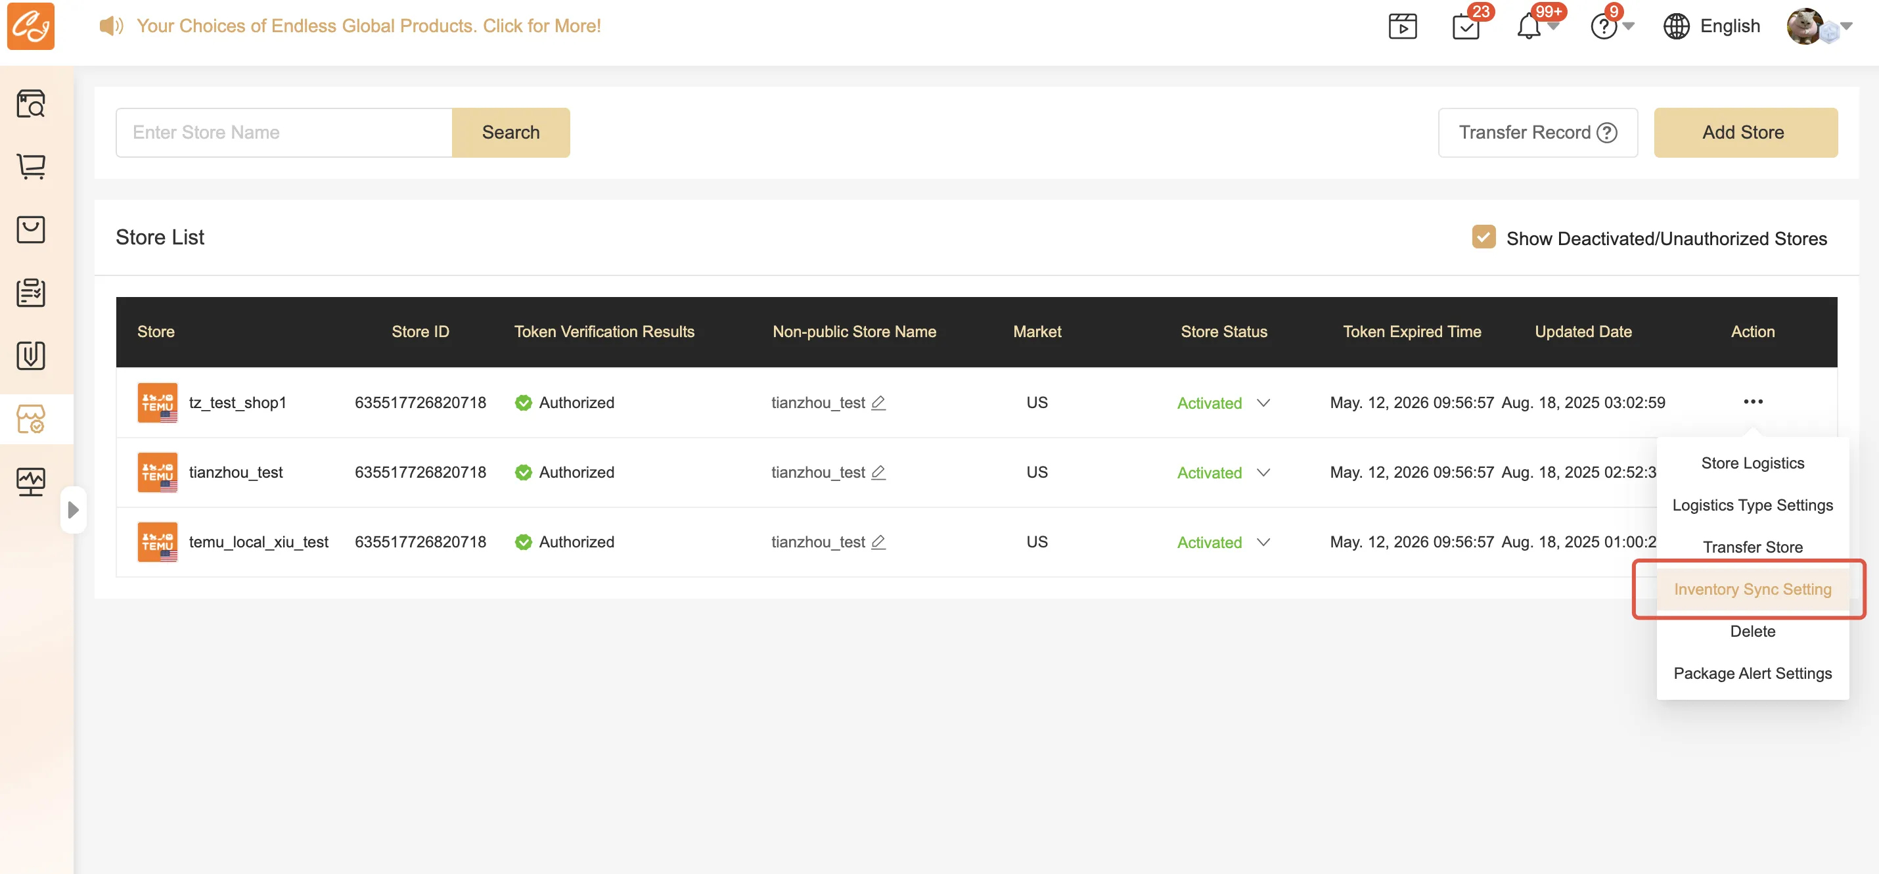The height and width of the screenshot is (874, 1879).
Task: Click the task checklist icon with badge 23
Action: (1465, 27)
